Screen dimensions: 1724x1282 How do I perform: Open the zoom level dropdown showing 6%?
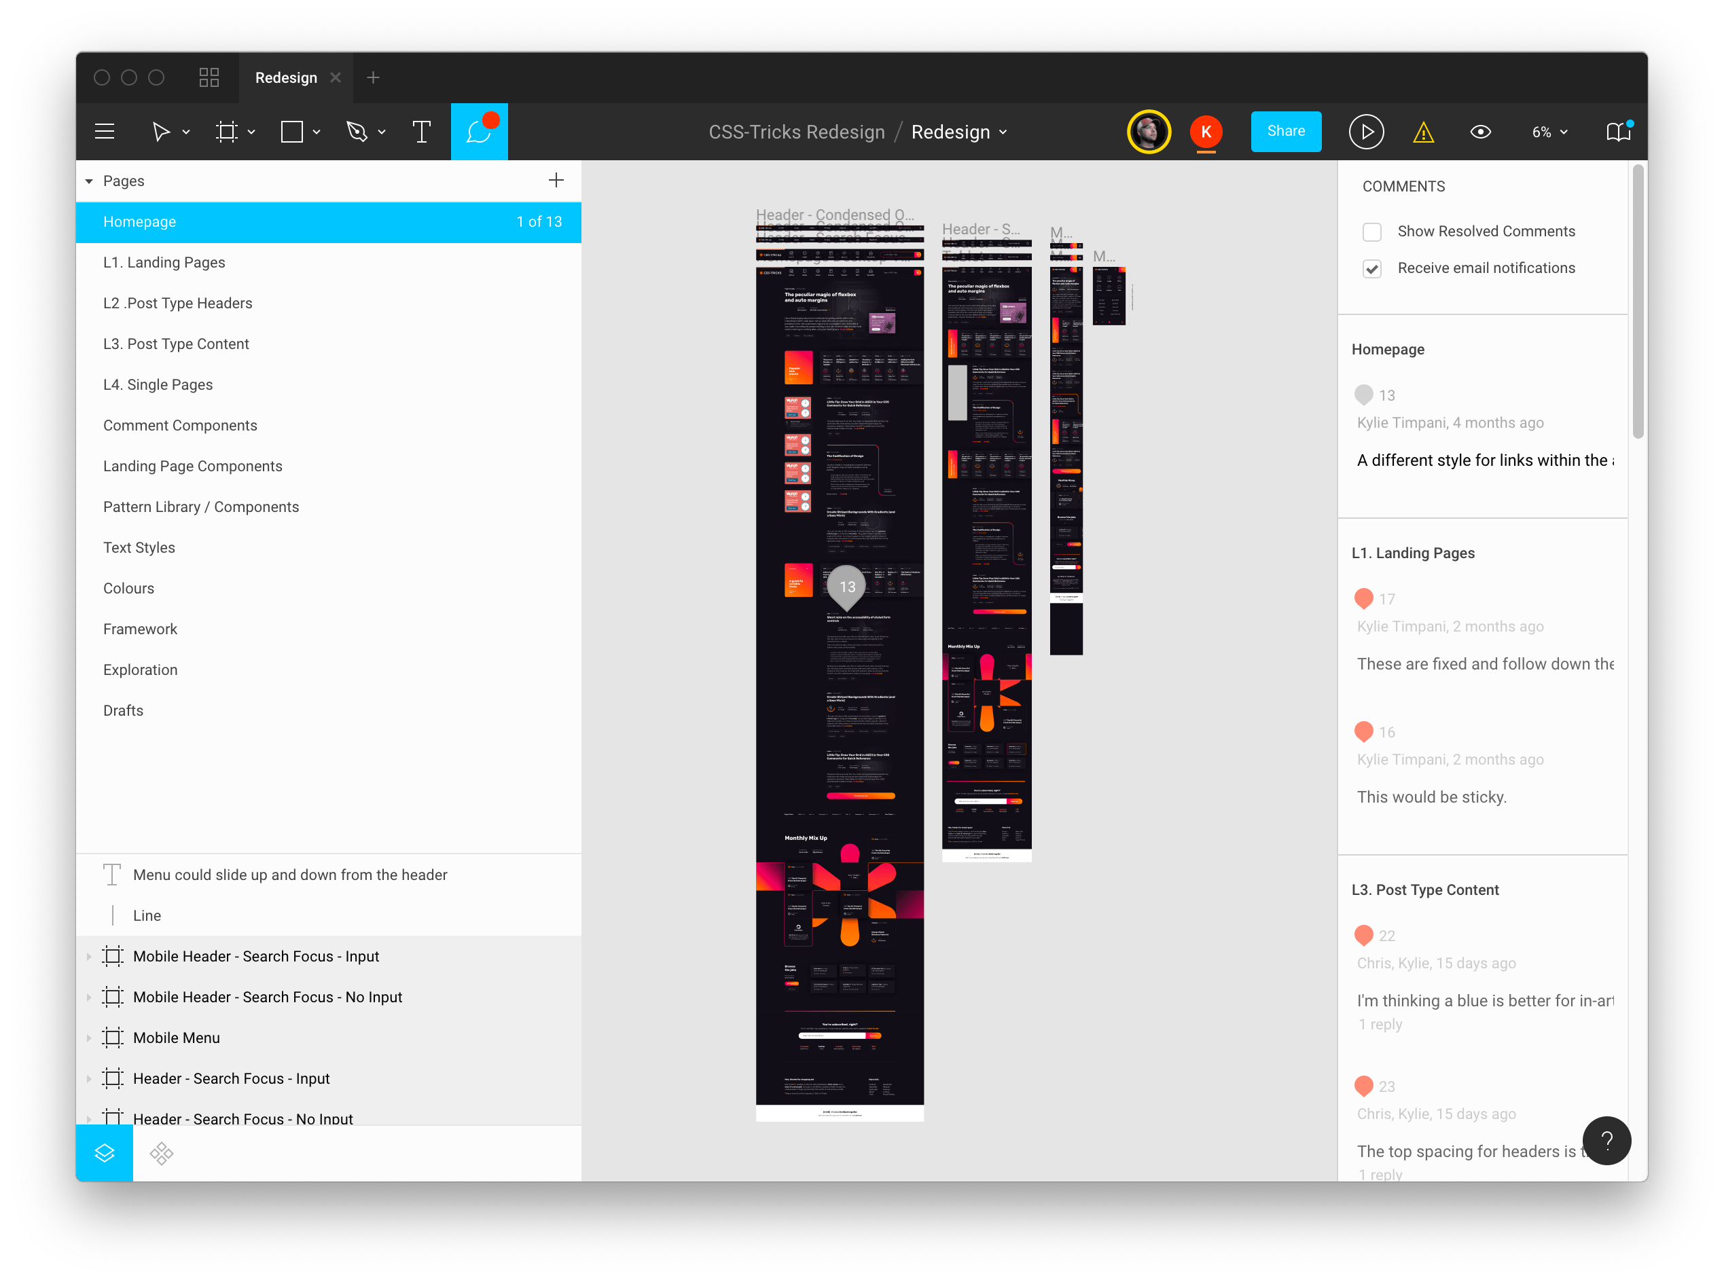click(1548, 132)
